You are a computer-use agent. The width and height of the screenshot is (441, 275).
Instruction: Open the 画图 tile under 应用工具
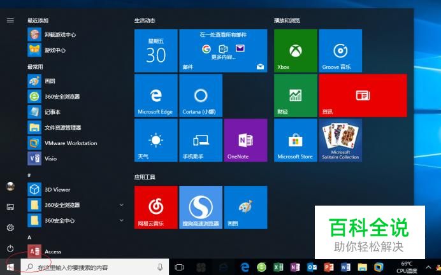click(245, 208)
